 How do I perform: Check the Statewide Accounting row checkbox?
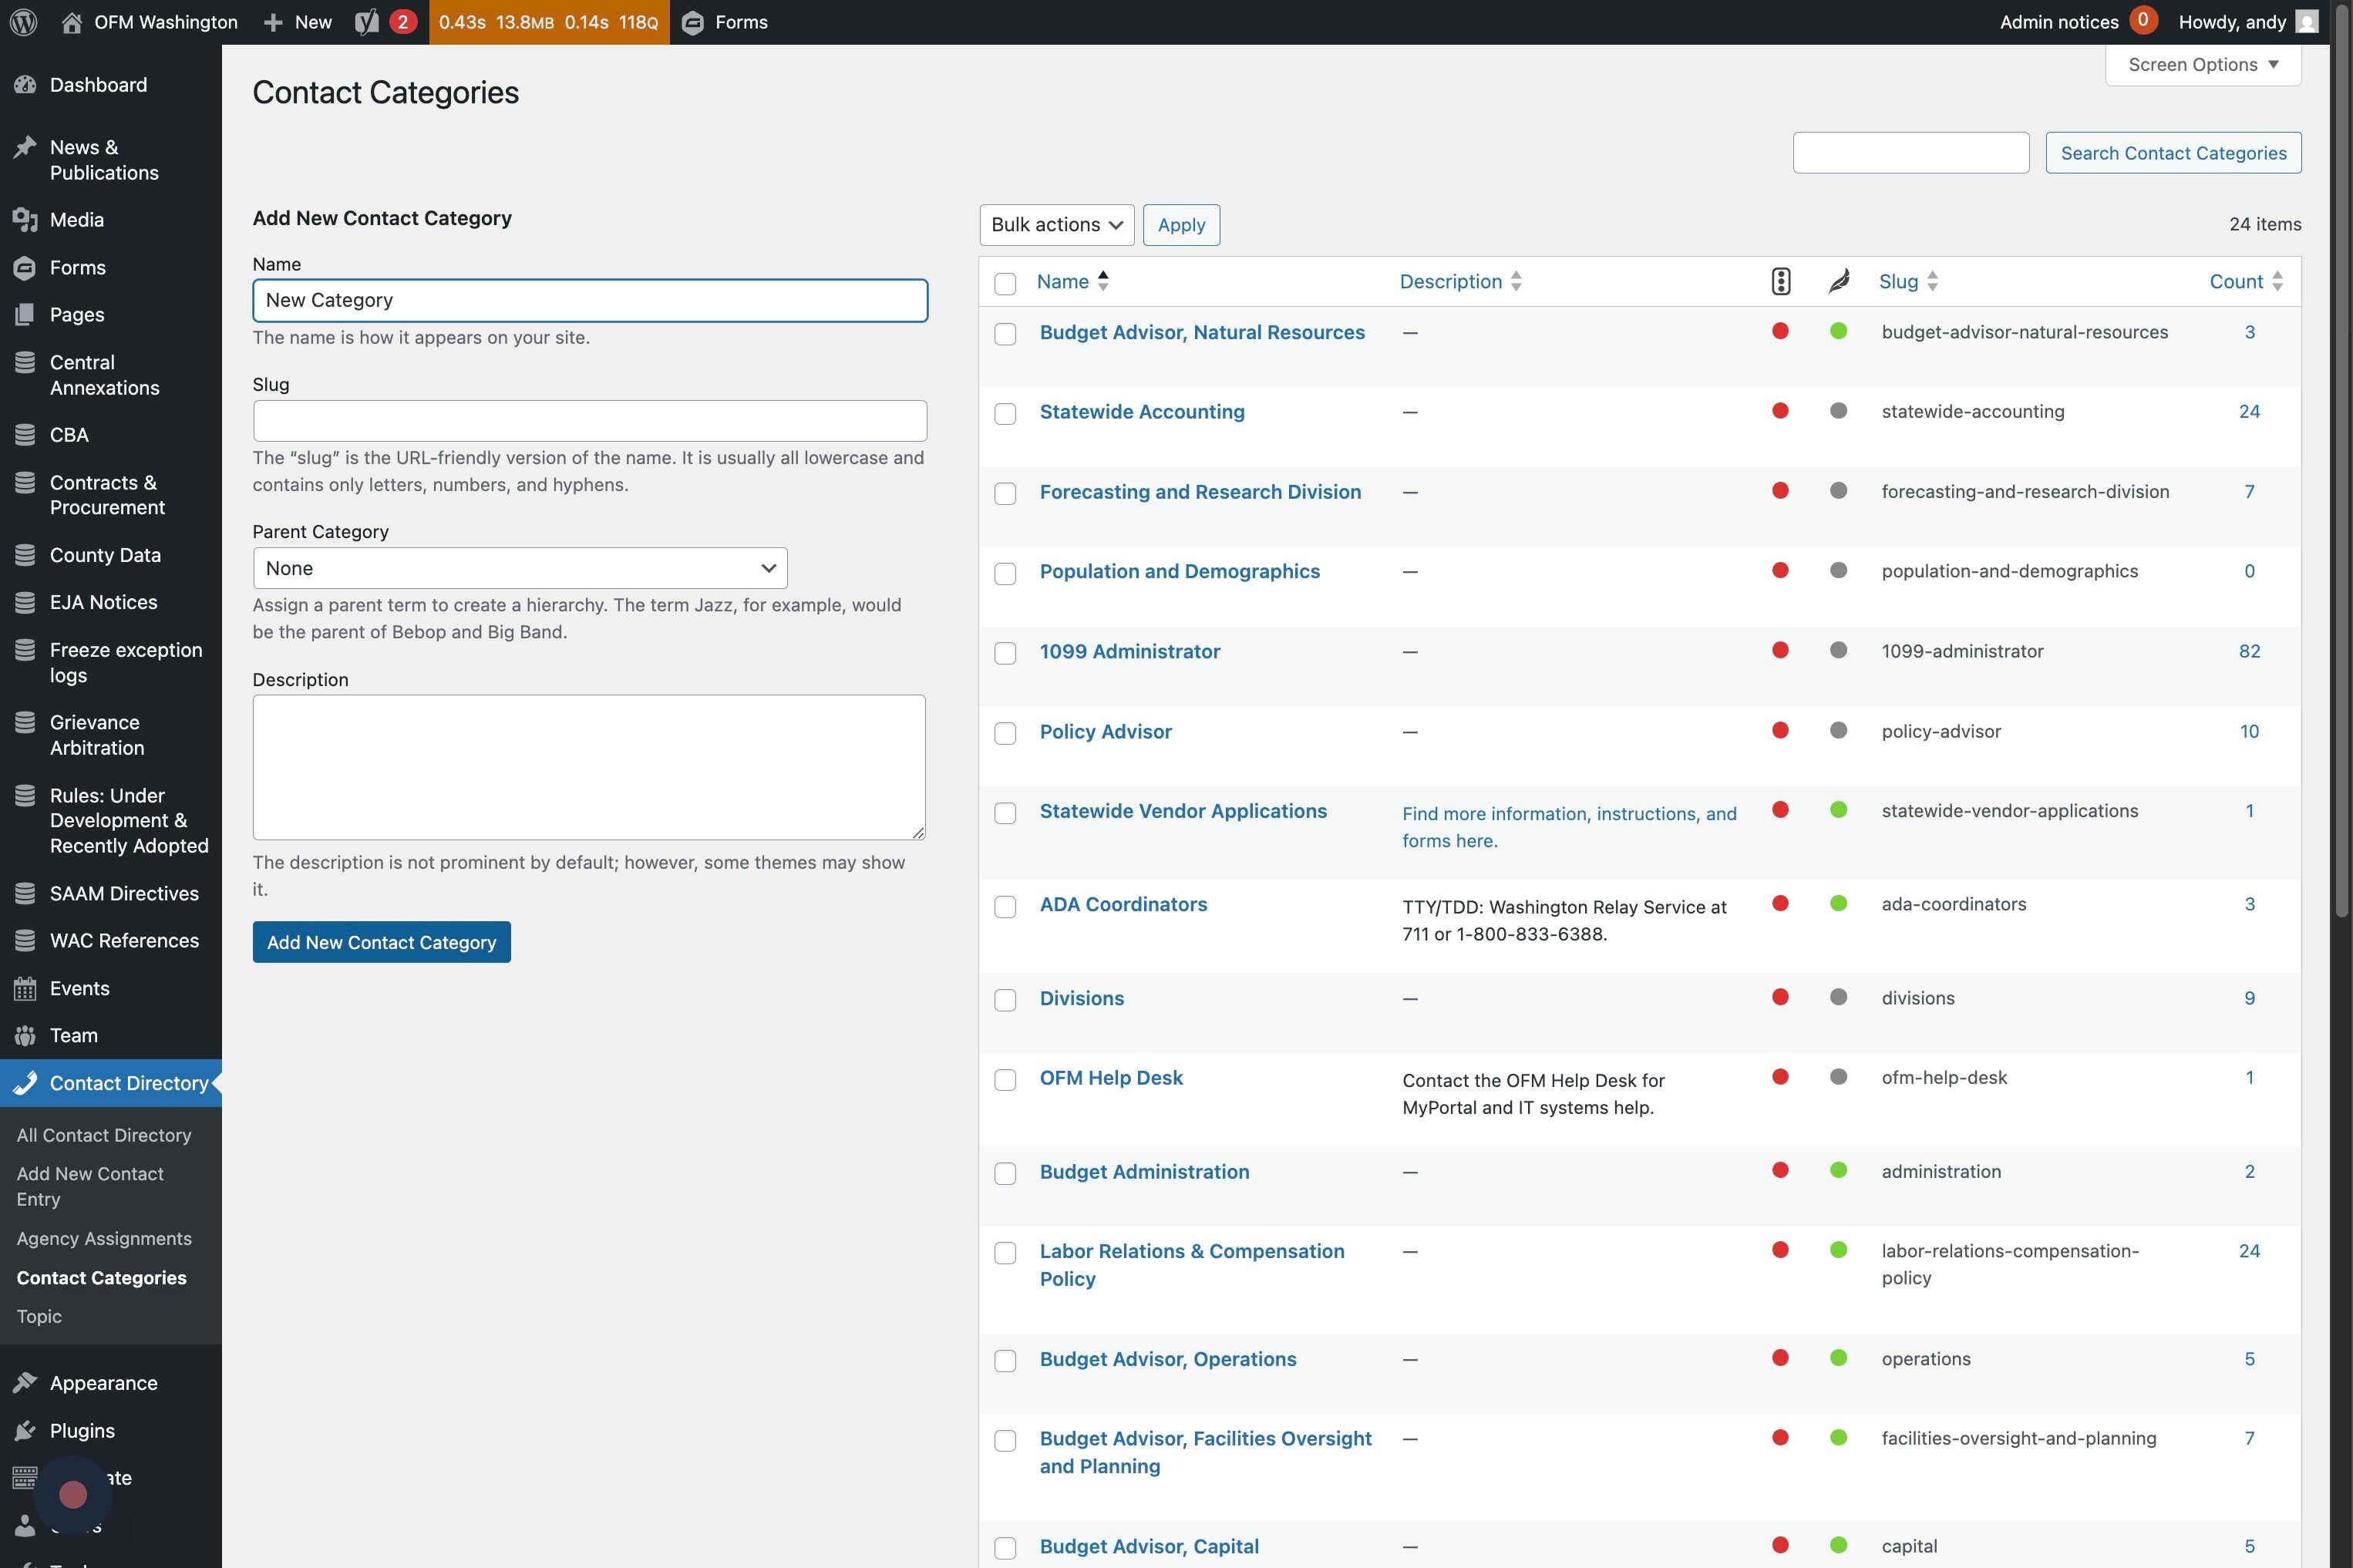tap(1005, 414)
